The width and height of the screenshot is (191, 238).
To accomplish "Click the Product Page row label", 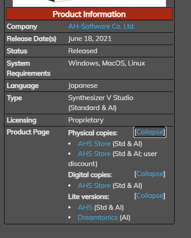I will coord(28,132).
